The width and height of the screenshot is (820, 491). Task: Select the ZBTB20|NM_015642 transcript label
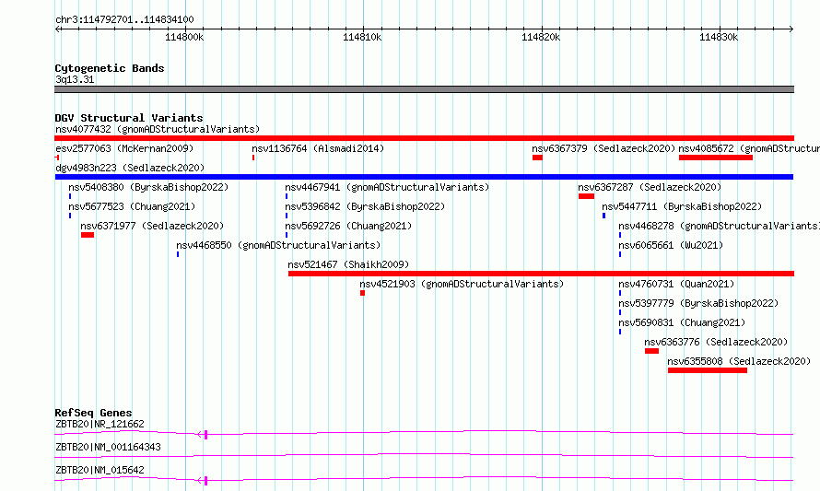[100, 470]
